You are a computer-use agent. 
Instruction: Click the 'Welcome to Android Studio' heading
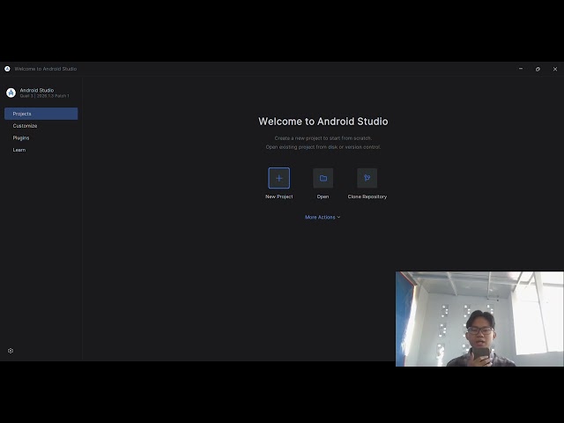click(323, 122)
